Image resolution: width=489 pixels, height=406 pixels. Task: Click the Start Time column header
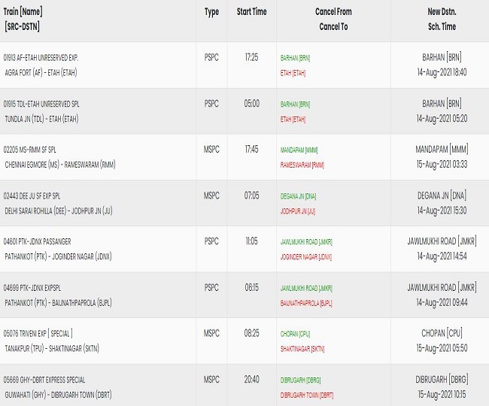[251, 12]
